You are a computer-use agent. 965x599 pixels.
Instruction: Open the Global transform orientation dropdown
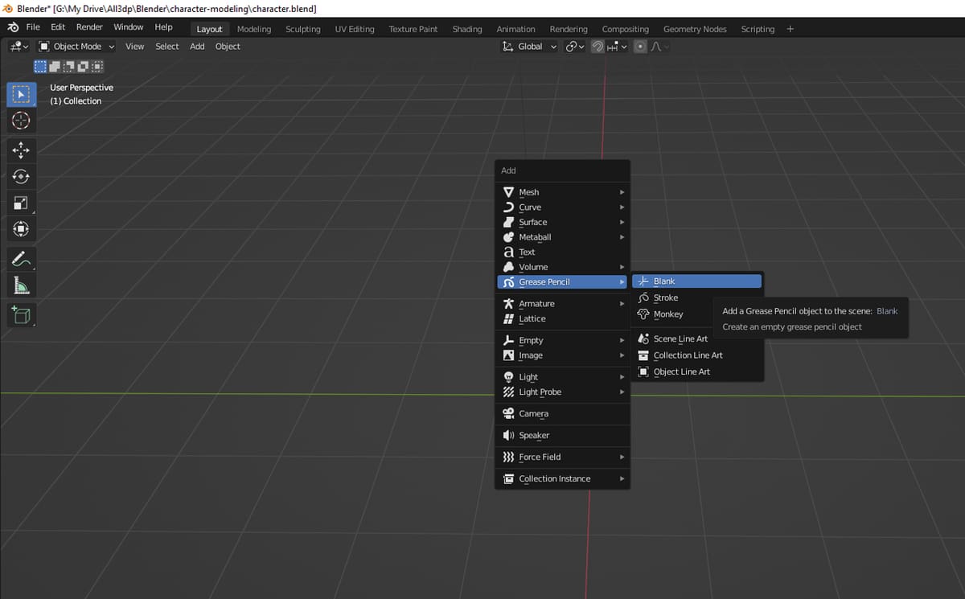click(x=529, y=47)
